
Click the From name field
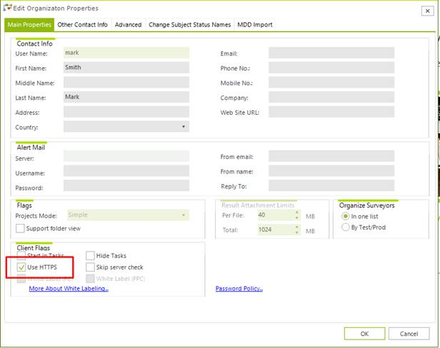331,171
